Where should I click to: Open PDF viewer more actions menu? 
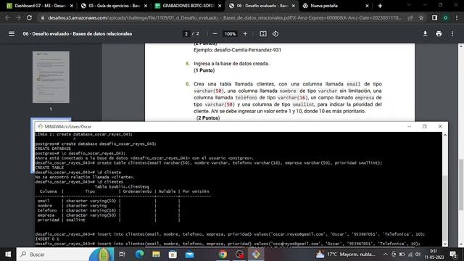click(452, 34)
